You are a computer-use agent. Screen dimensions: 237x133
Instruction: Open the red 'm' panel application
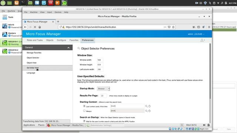(51, 3)
